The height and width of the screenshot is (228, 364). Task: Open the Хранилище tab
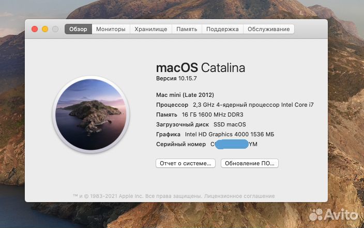pos(151,29)
